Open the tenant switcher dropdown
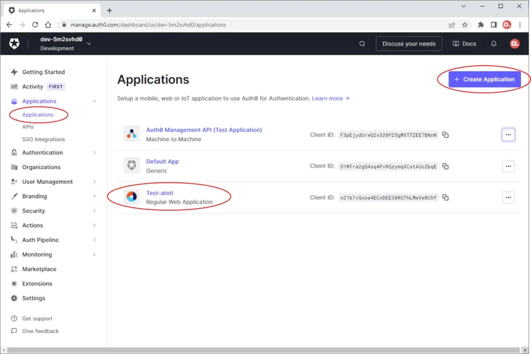This screenshot has height=354, width=531. [89, 44]
